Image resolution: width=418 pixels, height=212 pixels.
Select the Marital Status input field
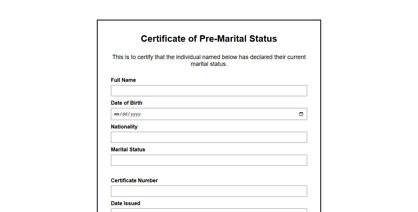(x=209, y=160)
